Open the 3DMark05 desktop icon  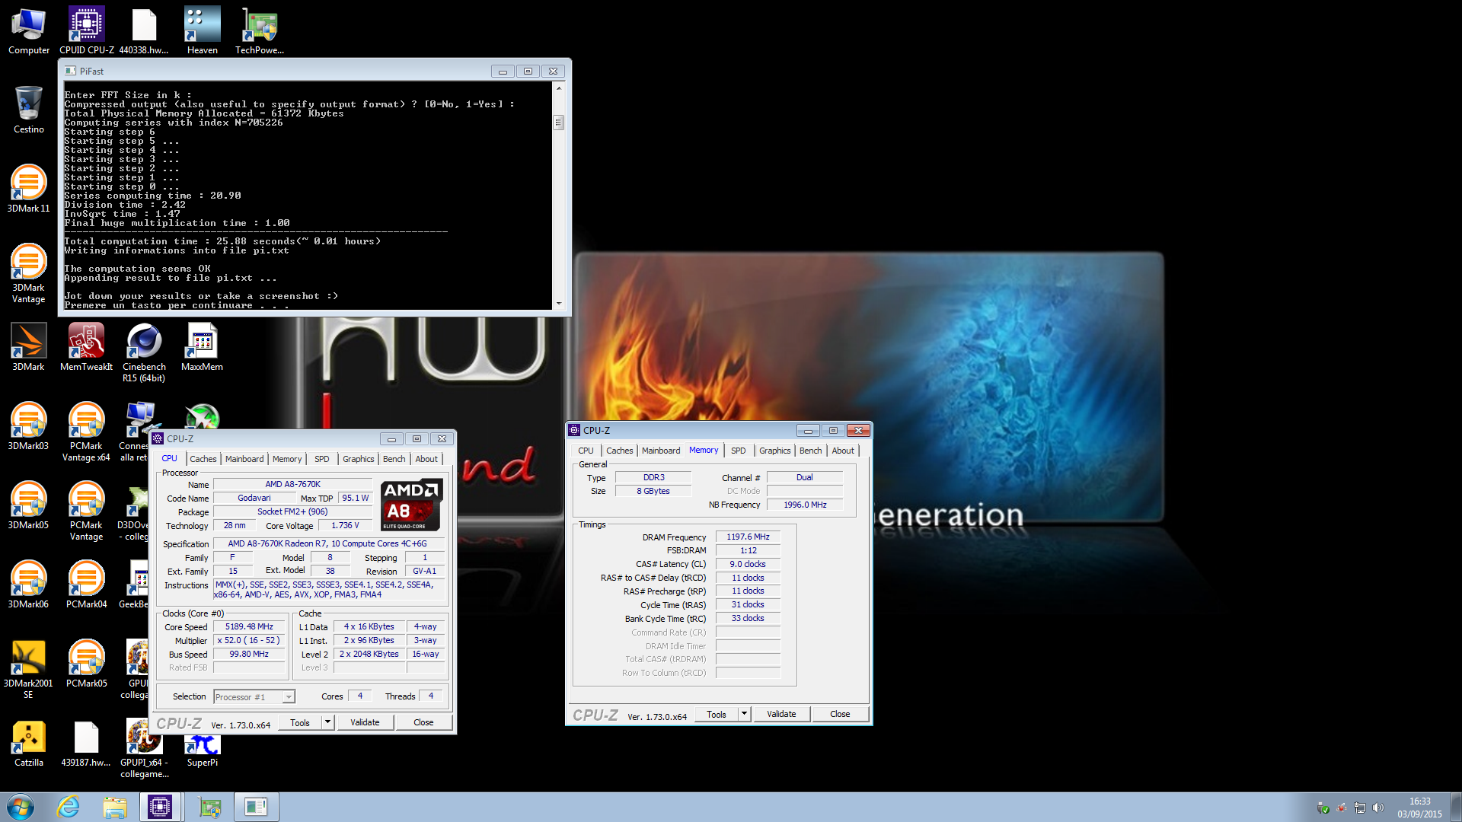[x=29, y=506]
